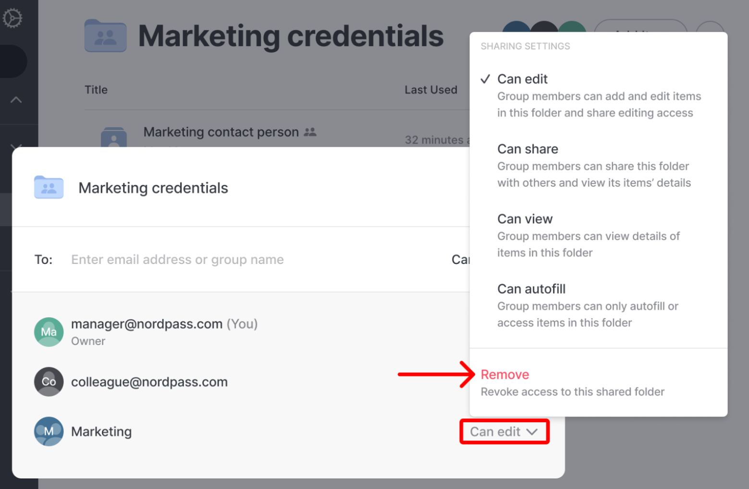Open the settings gear in the sidebar
The width and height of the screenshot is (749, 489).
click(12, 19)
